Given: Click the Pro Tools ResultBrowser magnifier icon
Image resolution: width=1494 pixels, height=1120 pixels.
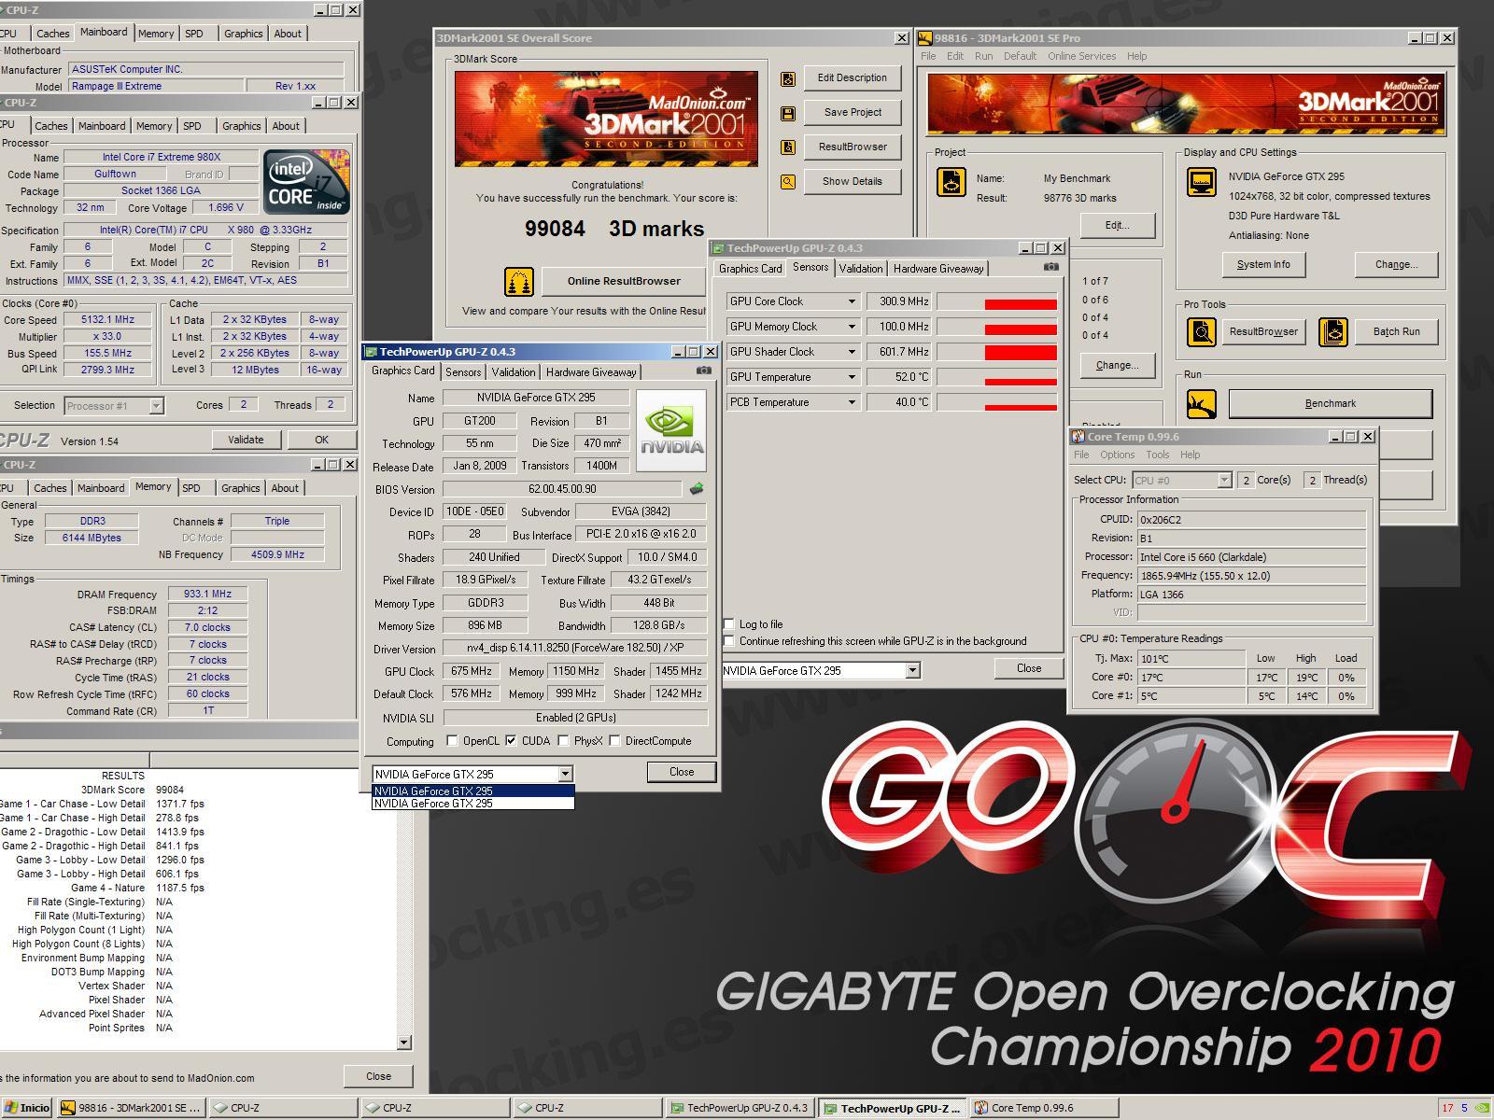Looking at the screenshot, I should [x=1201, y=331].
